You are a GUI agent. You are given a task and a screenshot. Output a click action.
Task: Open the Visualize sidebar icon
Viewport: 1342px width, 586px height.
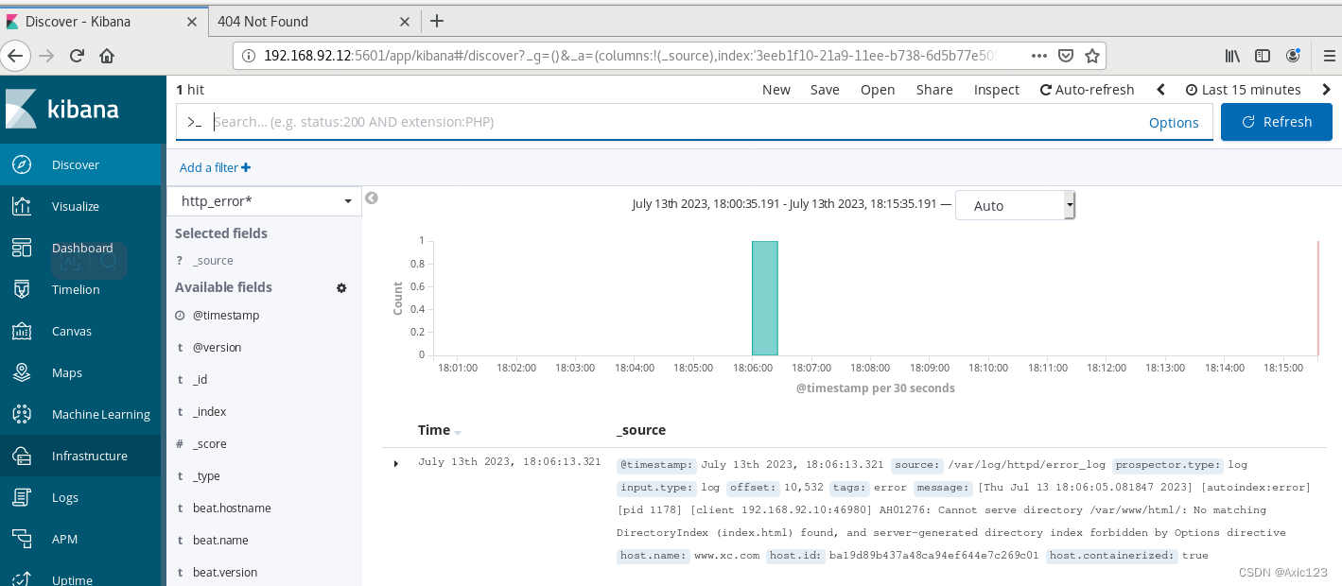(22, 206)
